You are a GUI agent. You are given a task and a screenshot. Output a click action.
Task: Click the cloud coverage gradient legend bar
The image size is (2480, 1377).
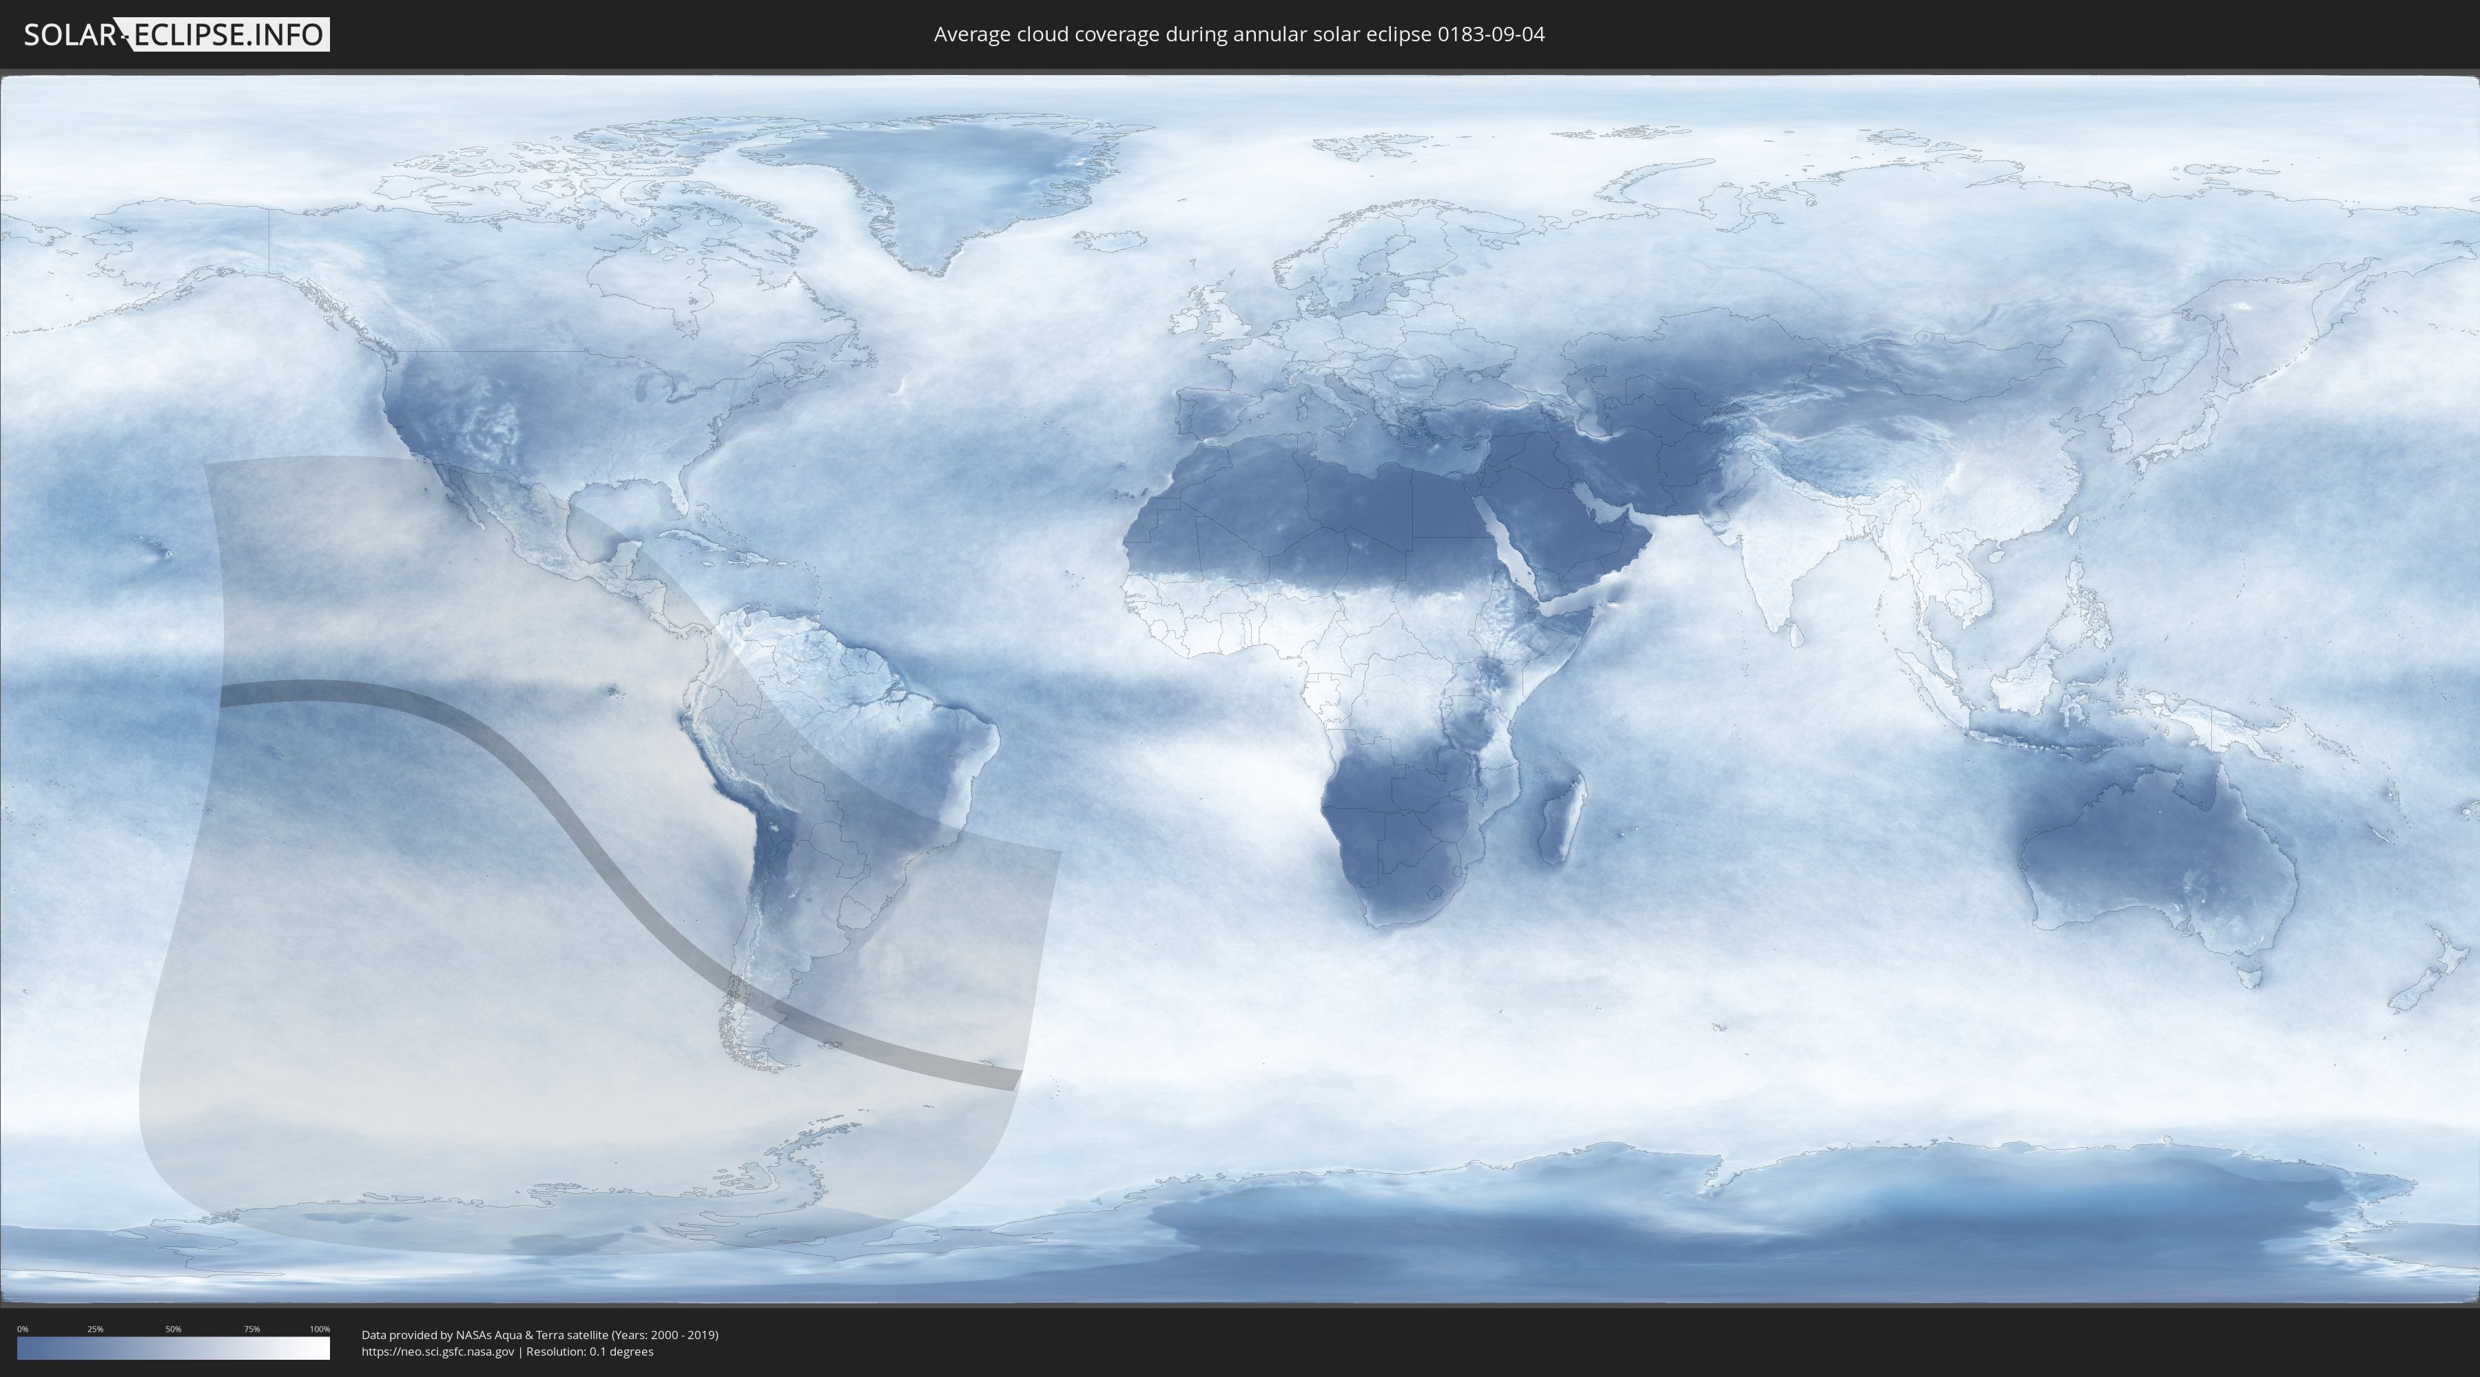[174, 1348]
